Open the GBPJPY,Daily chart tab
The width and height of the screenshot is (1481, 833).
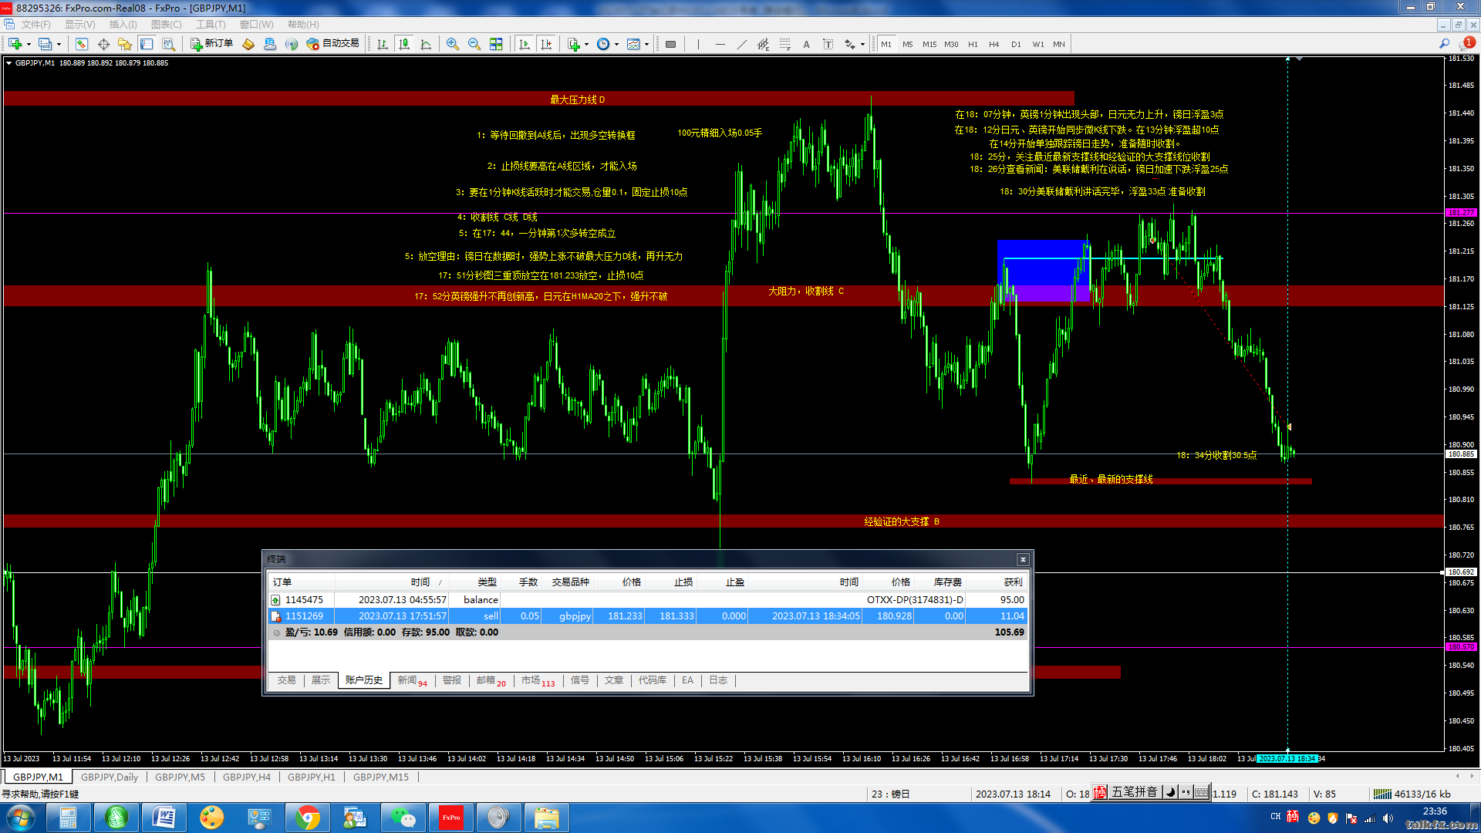(110, 777)
